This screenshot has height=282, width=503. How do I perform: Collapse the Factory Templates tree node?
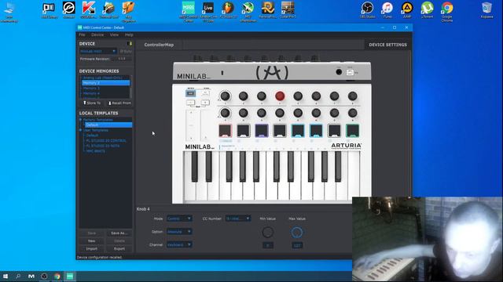(80, 120)
